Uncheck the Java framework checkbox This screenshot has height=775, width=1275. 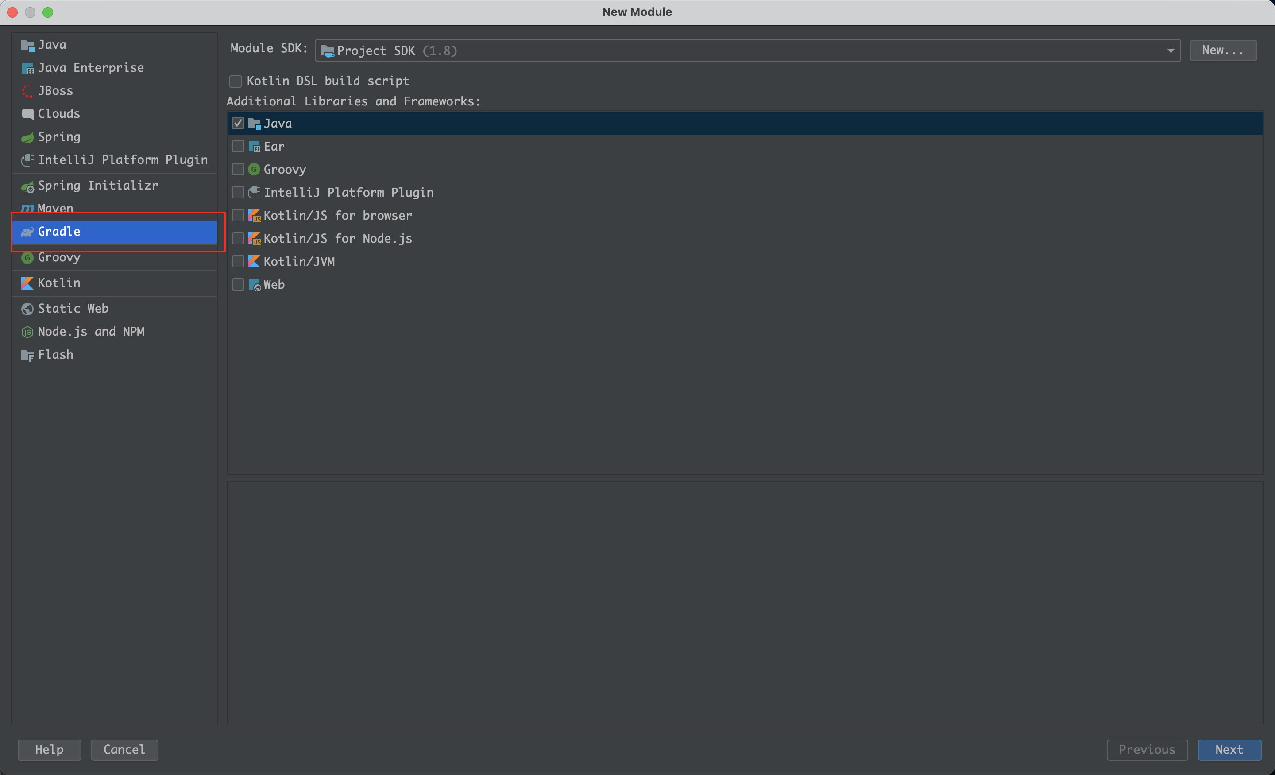(238, 123)
